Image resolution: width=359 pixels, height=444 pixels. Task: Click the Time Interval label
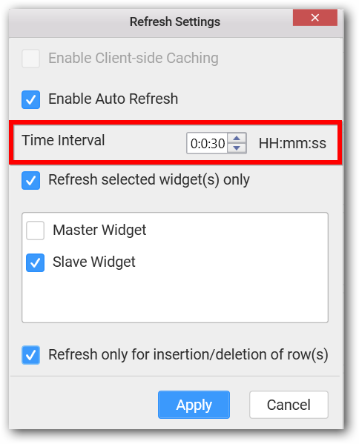64,140
